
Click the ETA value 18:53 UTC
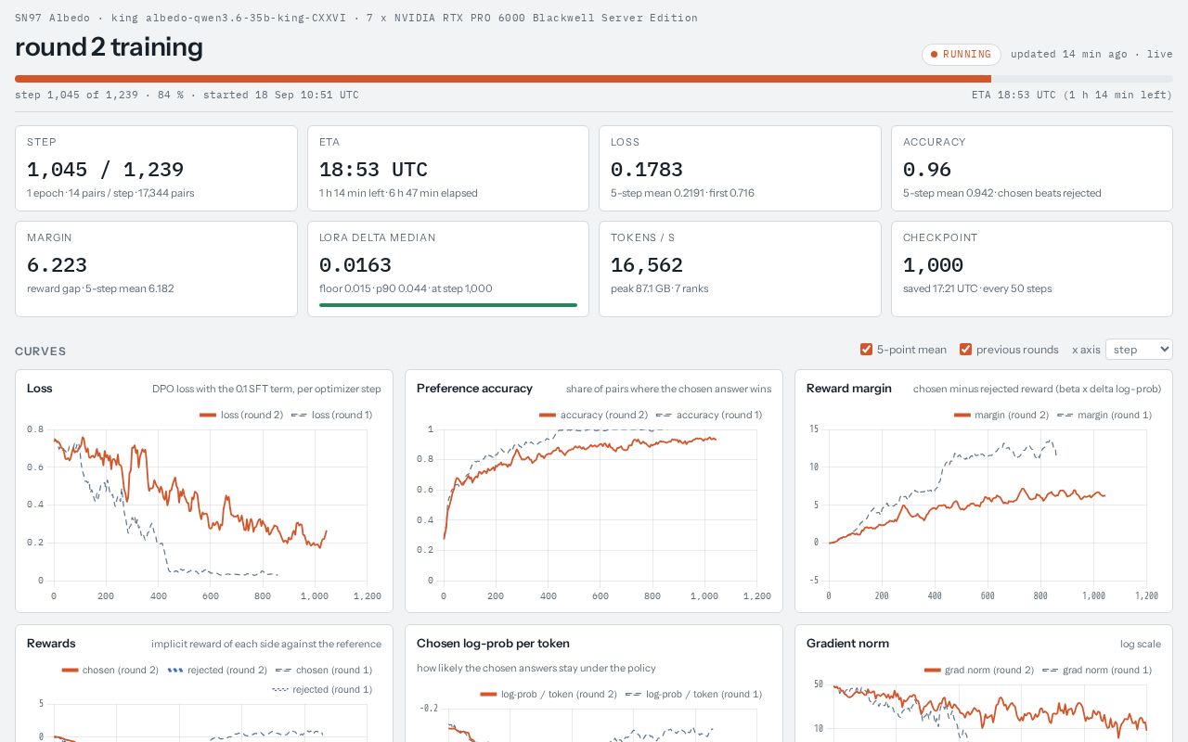click(373, 169)
